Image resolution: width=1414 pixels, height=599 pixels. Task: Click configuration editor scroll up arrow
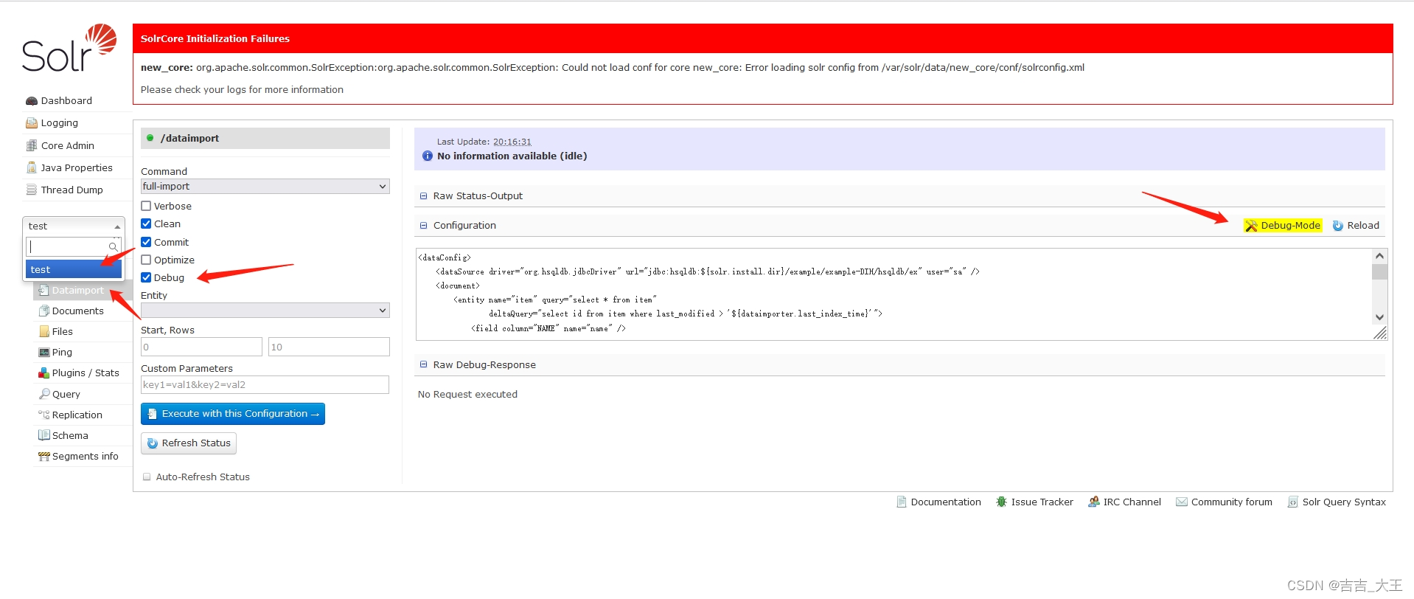(x=1379, y=256)
